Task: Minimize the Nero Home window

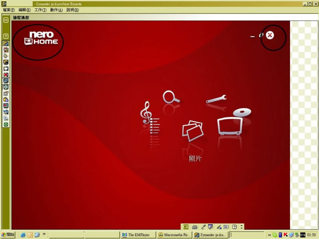Action: coord(252,36)
